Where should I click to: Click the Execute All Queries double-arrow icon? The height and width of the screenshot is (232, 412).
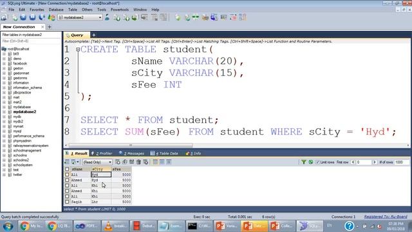(32, 17)
